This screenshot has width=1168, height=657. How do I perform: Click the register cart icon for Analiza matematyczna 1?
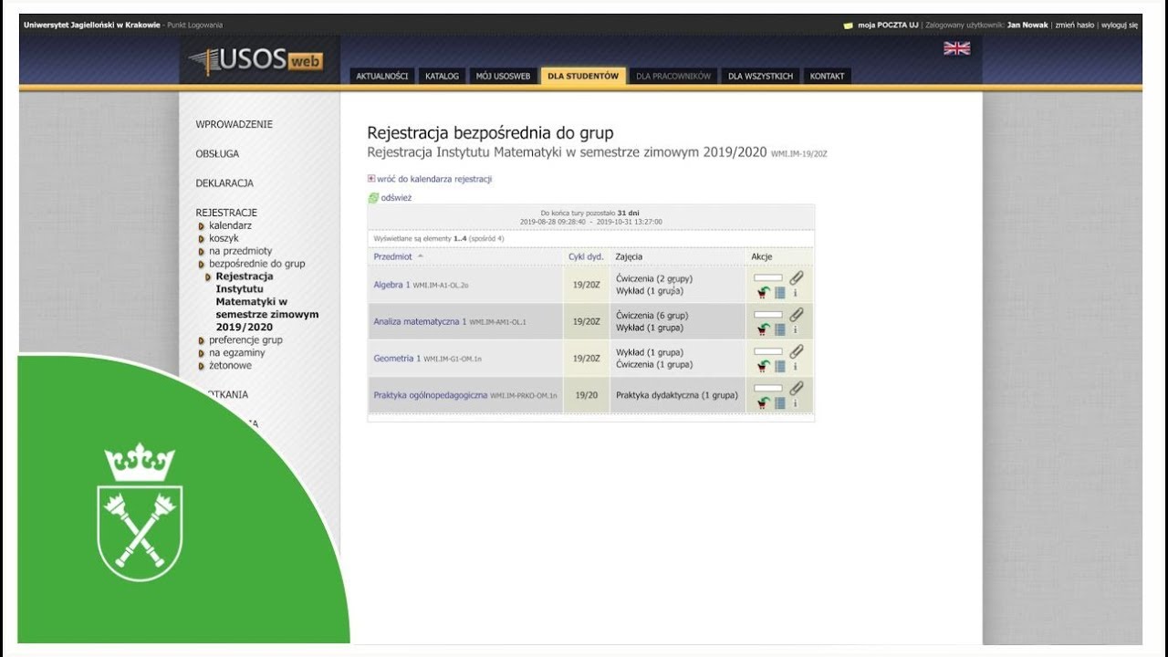coord(764,329)
